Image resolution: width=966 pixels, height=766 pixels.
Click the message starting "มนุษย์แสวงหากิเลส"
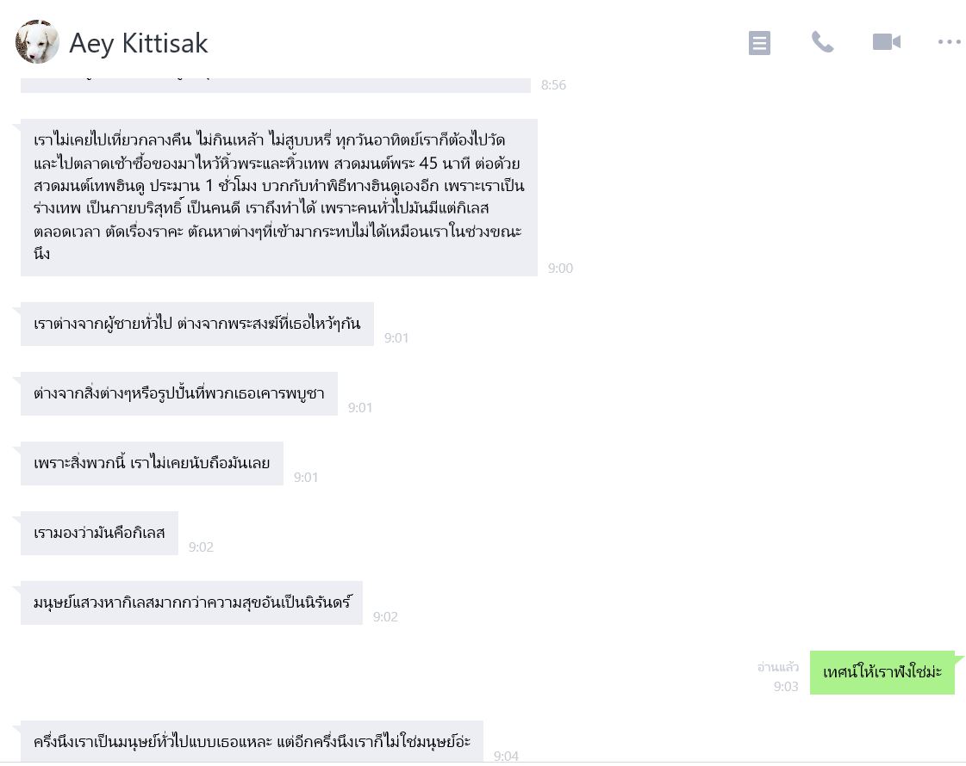(191, 602)
